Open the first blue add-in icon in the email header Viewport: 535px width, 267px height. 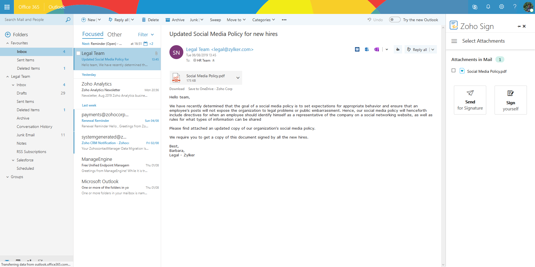357,49
